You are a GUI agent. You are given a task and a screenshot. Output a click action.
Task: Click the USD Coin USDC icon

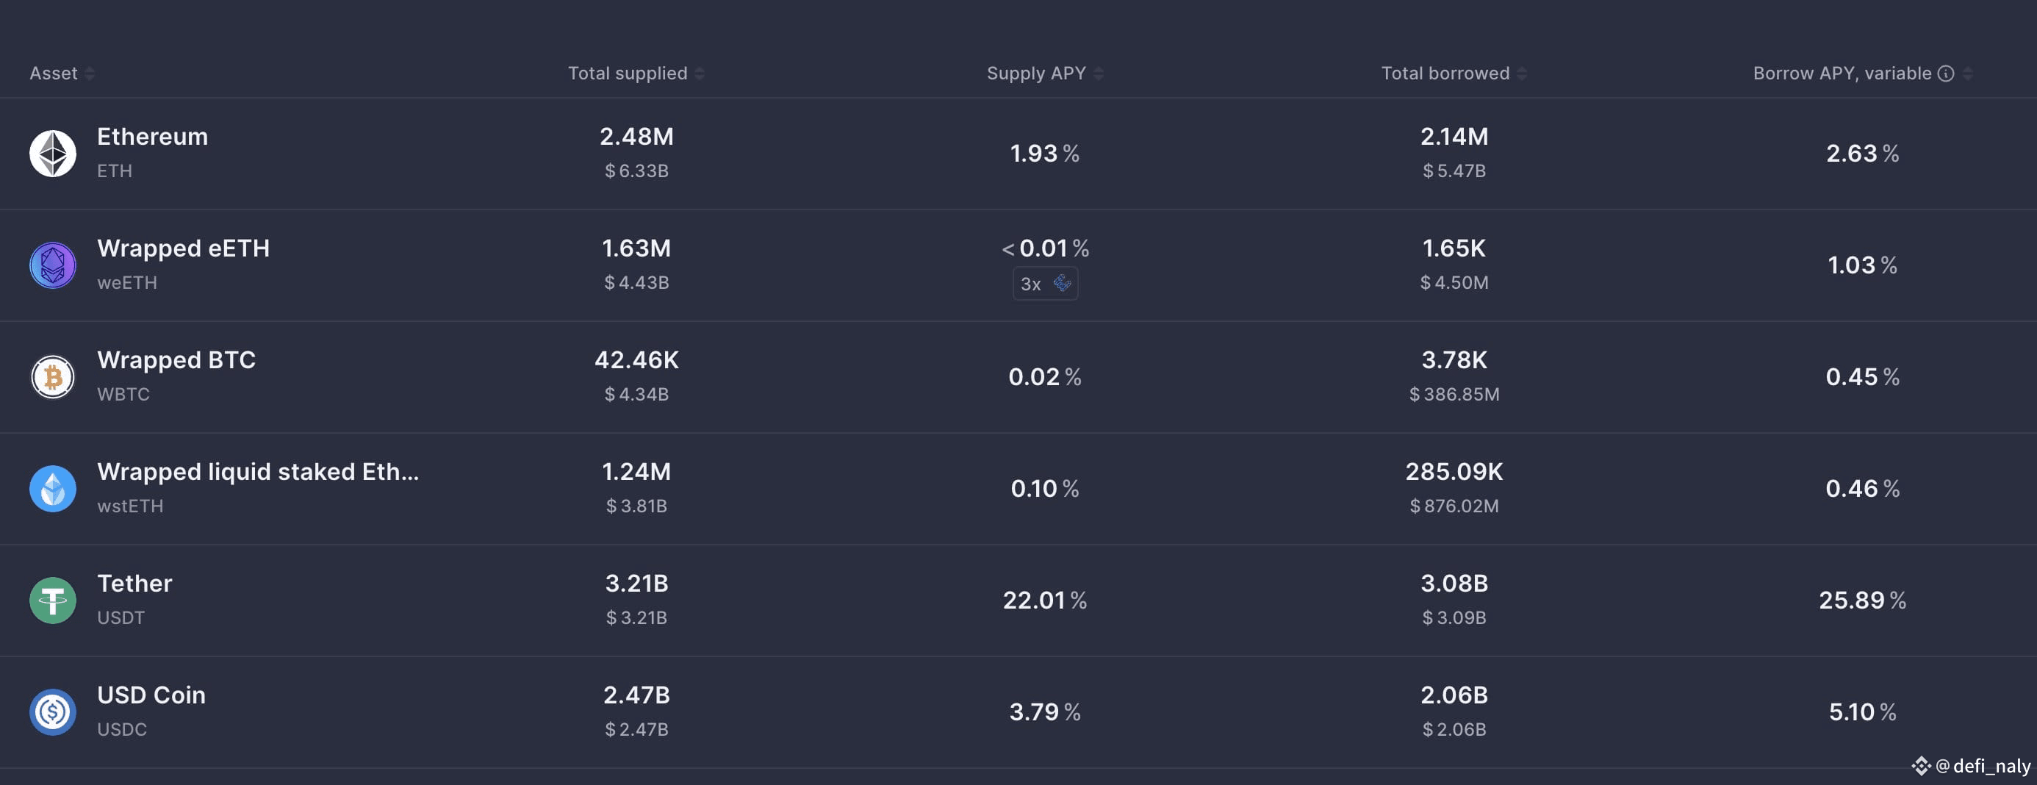(53, 711)
